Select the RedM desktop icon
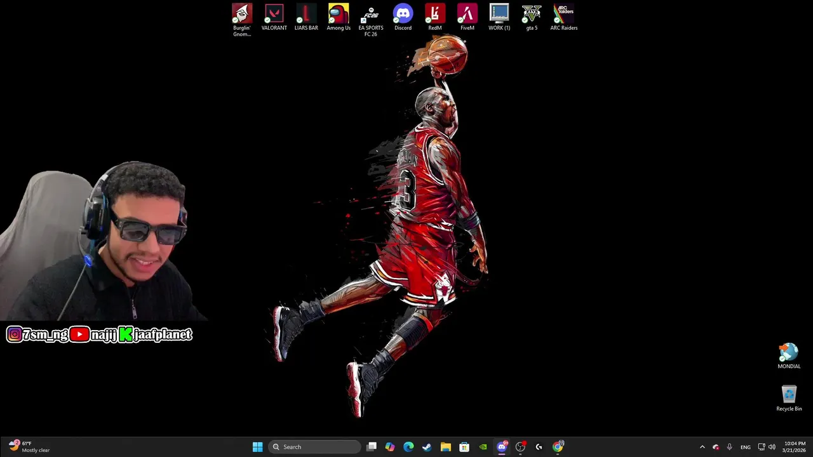This screenshot has height=457, width=813. point(435,18)
